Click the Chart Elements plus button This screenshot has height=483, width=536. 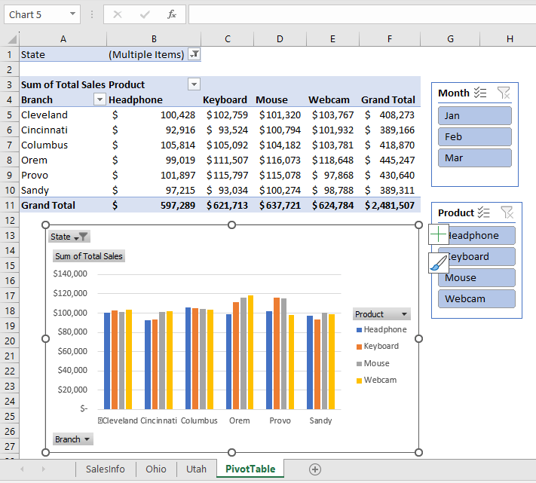point(439,234)
